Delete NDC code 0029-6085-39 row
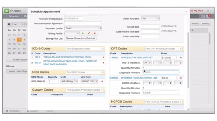This screenshot has height=121, width=217. click(102, 81)
